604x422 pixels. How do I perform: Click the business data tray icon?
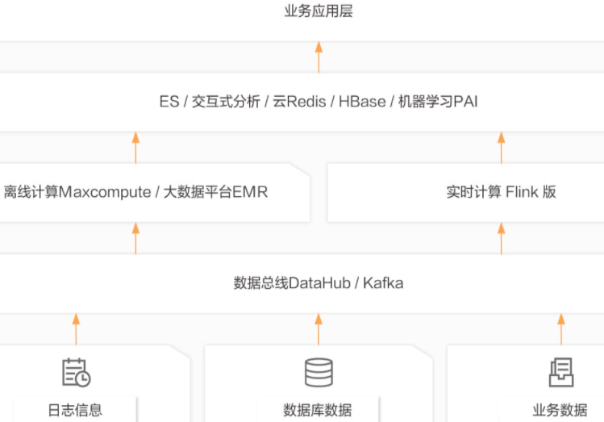click(561, 372)
